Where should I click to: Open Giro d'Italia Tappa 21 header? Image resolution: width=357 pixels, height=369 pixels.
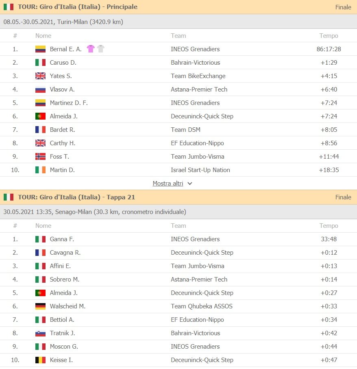[76, 197]
